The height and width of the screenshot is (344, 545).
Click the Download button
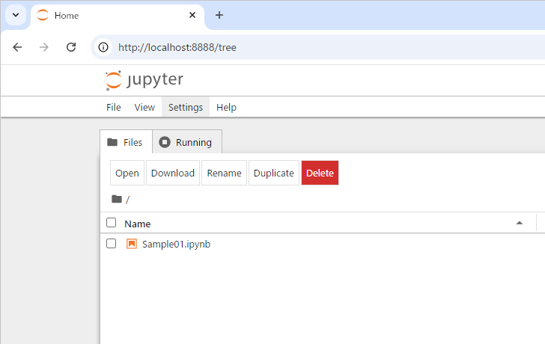[173, 173]
